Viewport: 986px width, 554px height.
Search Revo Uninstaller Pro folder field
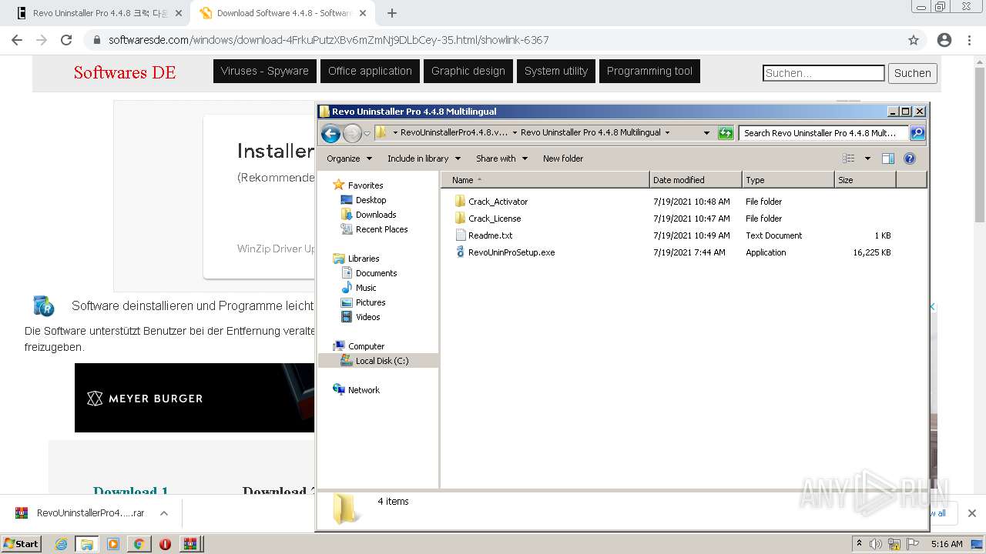823,133
